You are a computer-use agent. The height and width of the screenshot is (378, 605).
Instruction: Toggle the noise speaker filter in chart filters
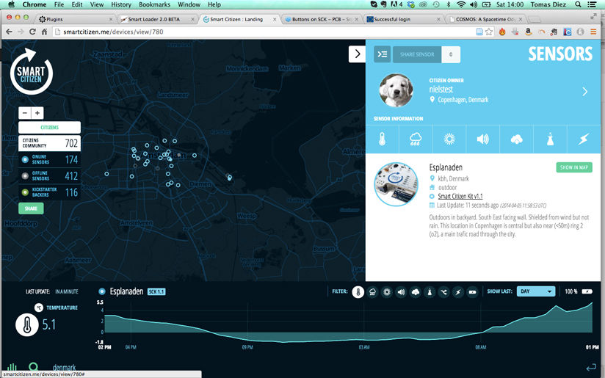[401, 291]
